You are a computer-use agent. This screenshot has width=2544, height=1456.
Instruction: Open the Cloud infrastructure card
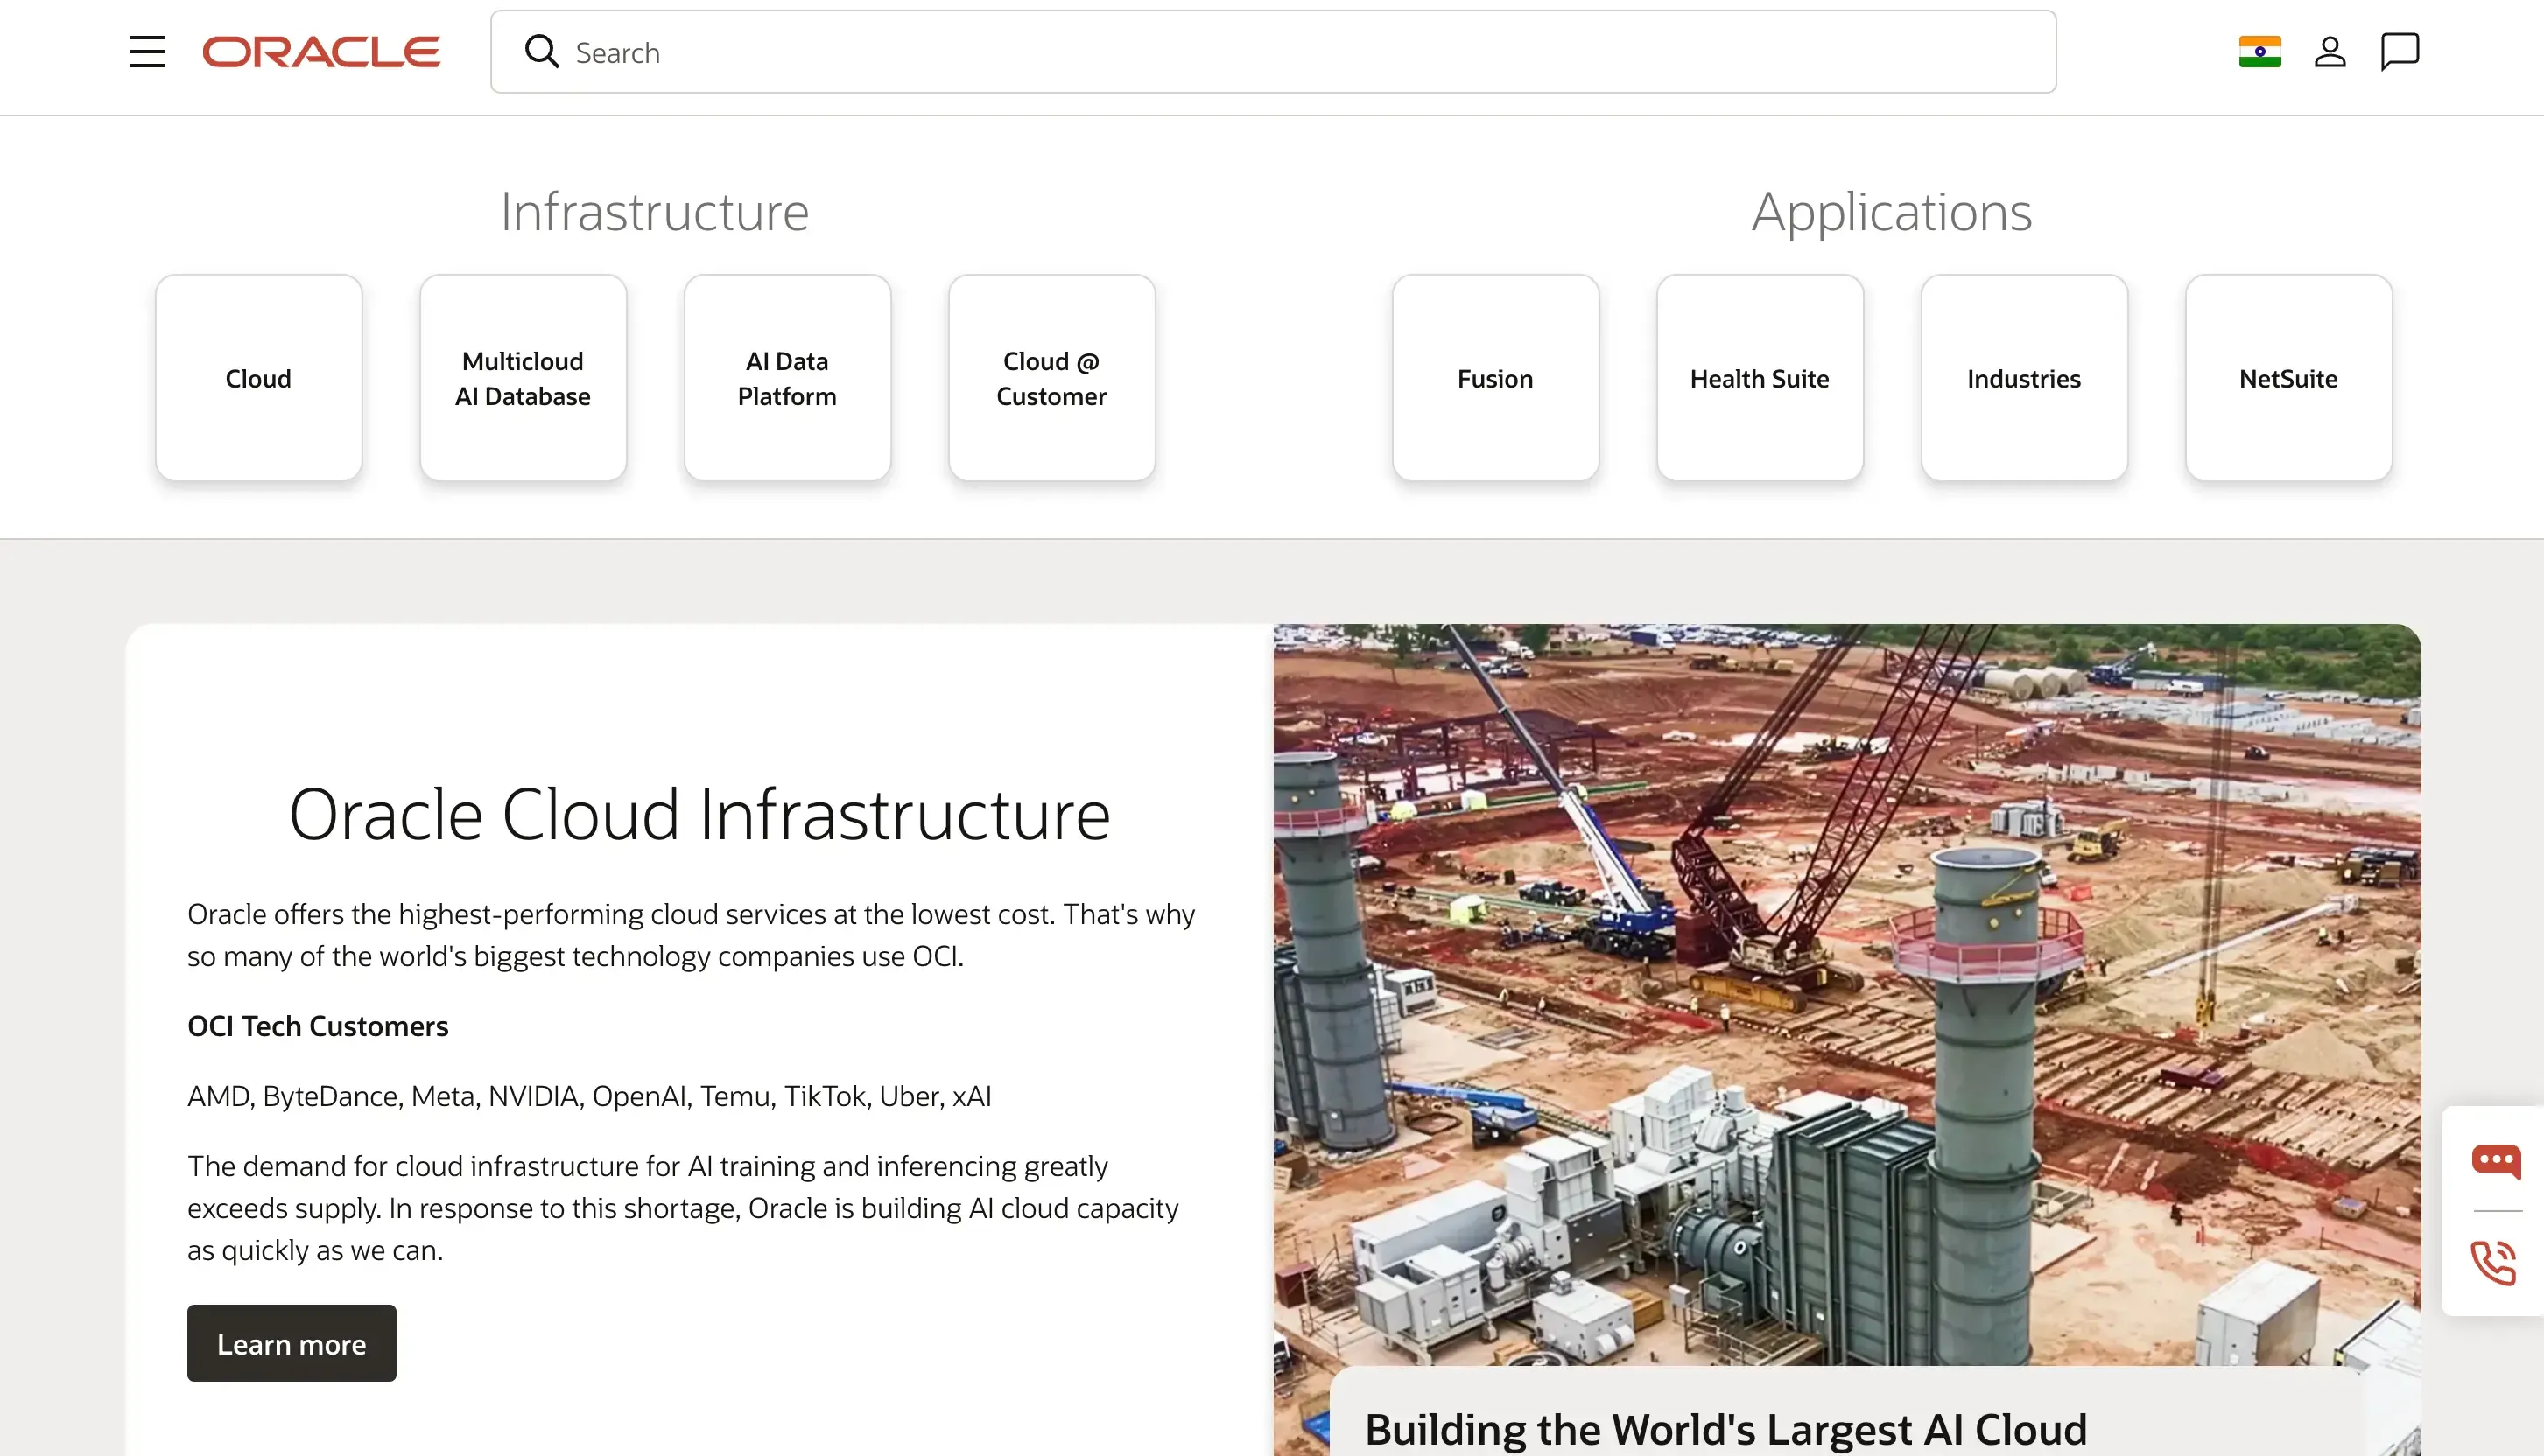258,378
